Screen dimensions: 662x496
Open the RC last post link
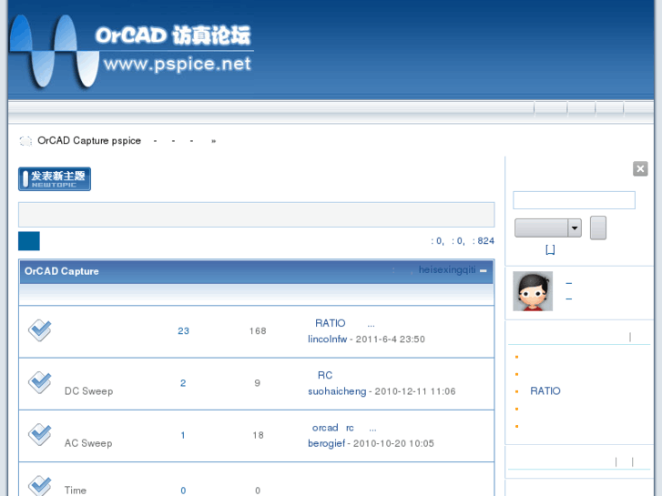pos(325,375)
